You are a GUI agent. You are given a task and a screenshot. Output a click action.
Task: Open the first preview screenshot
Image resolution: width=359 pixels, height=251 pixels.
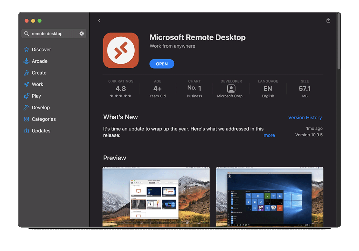click(x=156, y=197)
